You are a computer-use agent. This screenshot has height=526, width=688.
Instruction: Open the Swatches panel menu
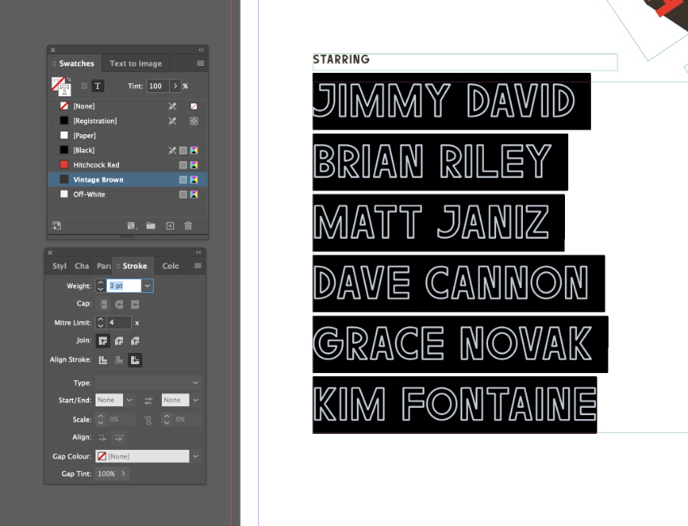click(x=201, y=64)
